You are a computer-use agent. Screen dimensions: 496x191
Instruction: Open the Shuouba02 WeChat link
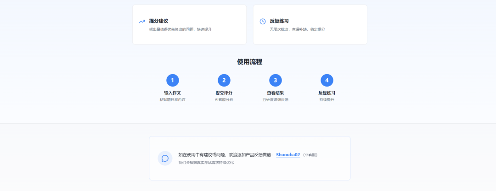(x=288, y=155)
